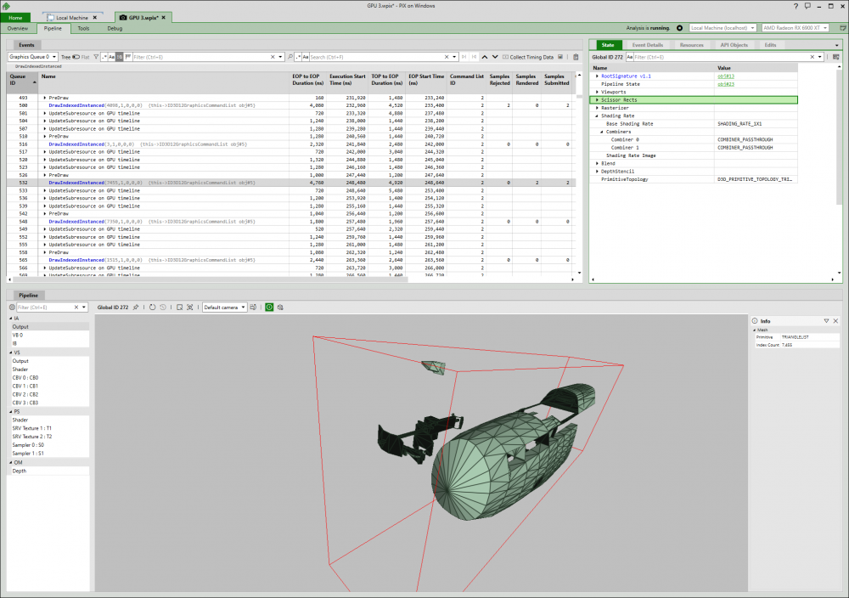Open Pipeline panel settings gear
This screenshot has width=849, height=598.
[11, 307]
